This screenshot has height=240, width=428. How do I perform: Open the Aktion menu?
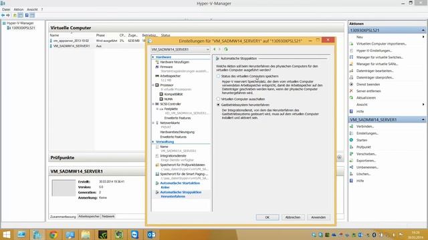19,9
